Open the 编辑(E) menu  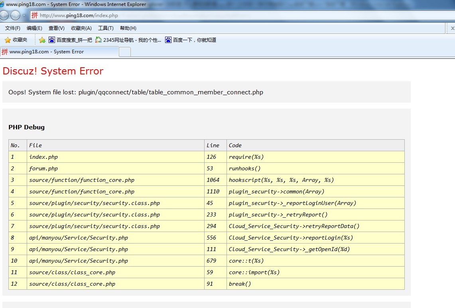tap(34, 28)
